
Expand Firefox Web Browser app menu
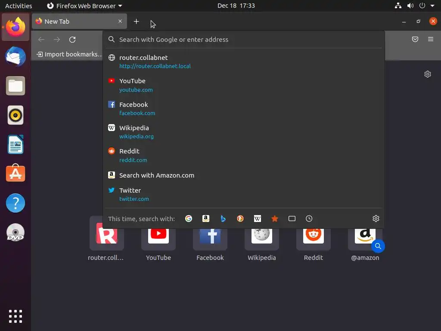(84, 6)
